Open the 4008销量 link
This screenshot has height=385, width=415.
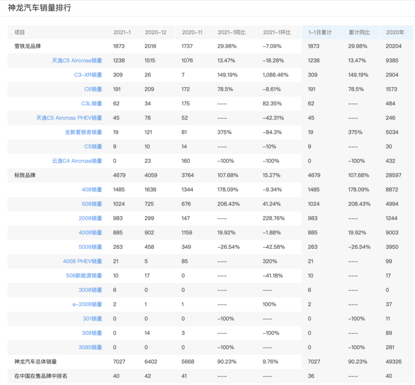[x=90, y=232]
